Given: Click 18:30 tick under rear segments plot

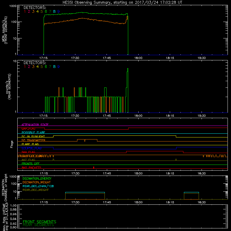Looking at the screenshot, I should [202, 116].
